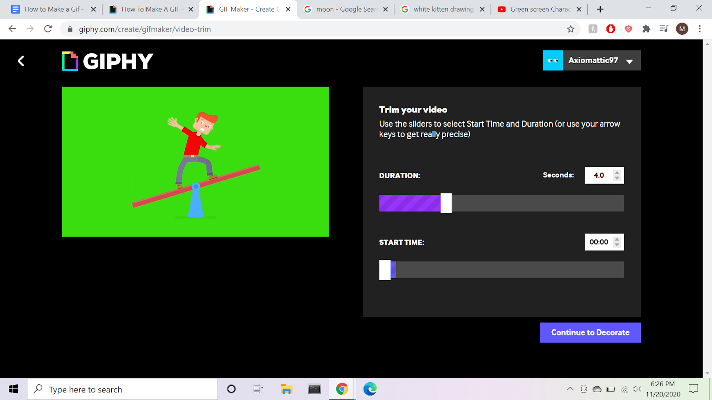The image size is (712, 400).
Task: Increase Duration seconds with the up stepper
Action: coord(617,172)
